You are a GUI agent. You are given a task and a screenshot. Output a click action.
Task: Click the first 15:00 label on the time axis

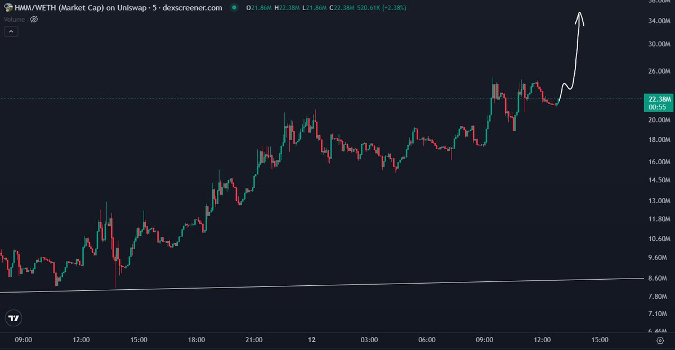coord(138,340)
